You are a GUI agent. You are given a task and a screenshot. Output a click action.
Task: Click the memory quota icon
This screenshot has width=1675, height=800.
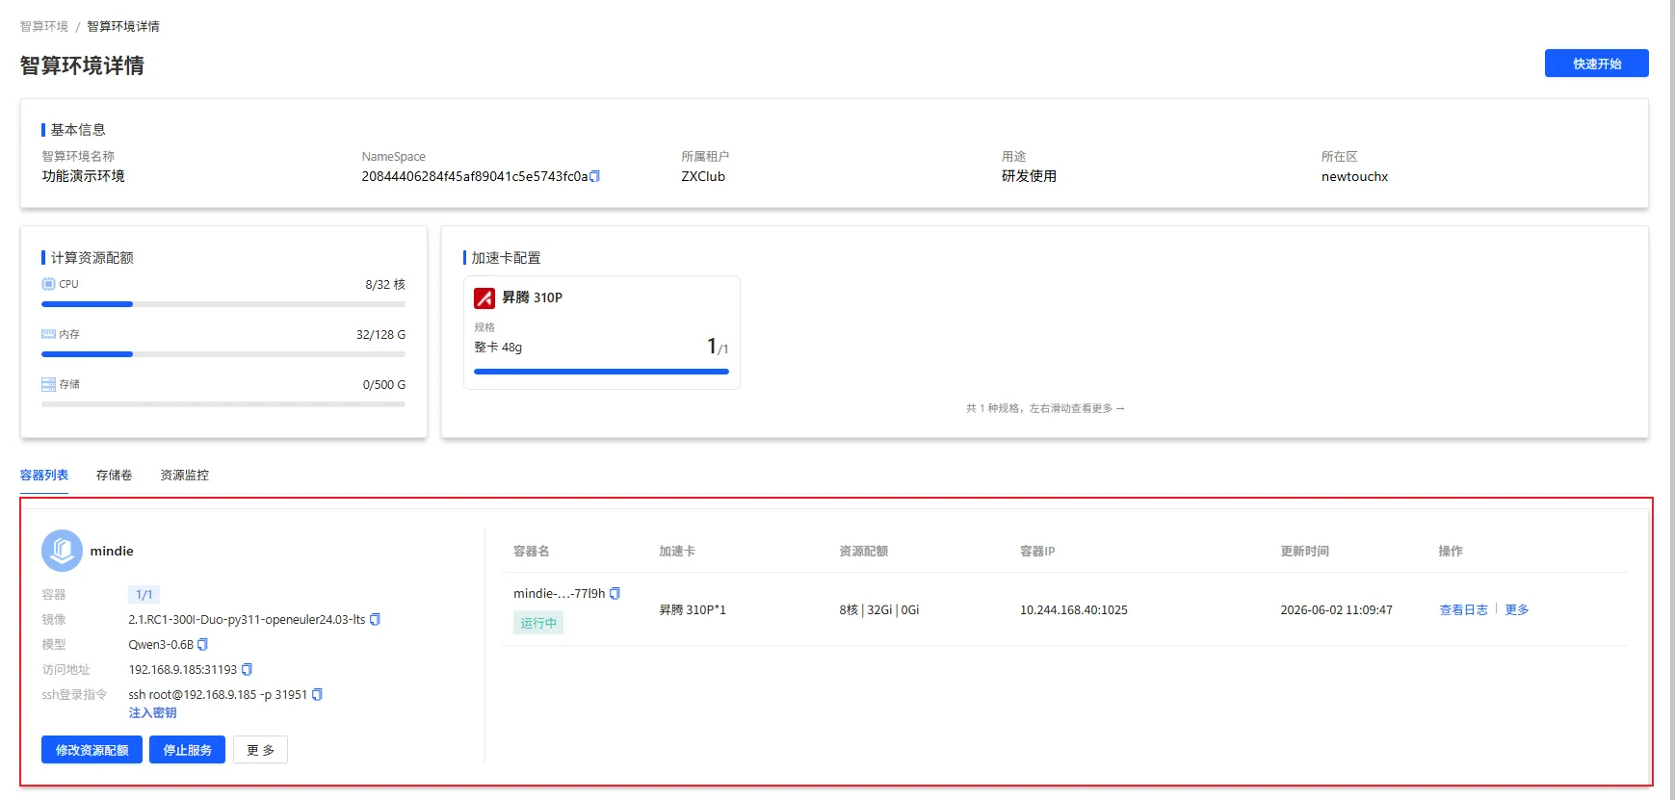[48, 334]
